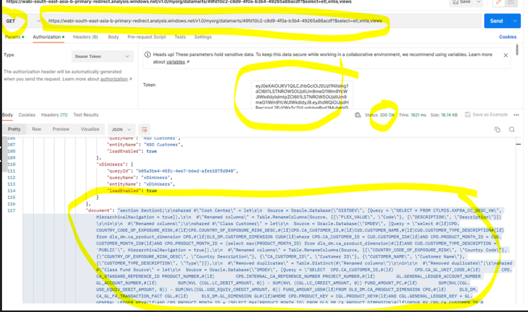The width and height of the screenshot is (528, 312).
Task: Open the GET method dropdown
Action: tap(23, 21)
